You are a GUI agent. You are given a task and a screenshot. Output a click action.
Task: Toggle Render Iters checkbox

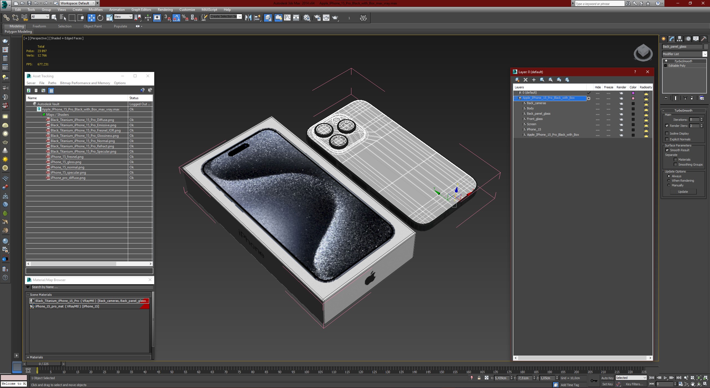667,126
